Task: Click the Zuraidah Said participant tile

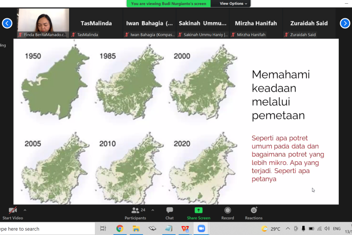Action: click(x=309, y=23)
